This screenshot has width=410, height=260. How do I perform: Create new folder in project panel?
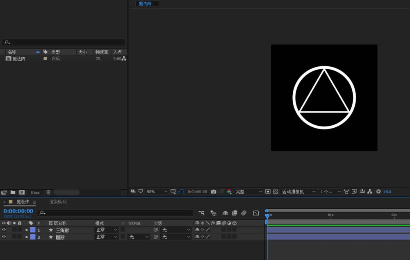coord(13,192)
